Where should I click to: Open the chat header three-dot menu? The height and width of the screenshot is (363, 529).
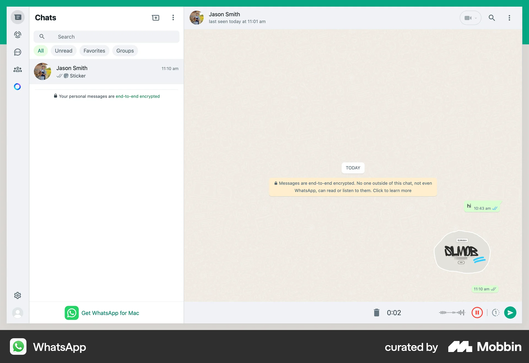click(509, 18)
